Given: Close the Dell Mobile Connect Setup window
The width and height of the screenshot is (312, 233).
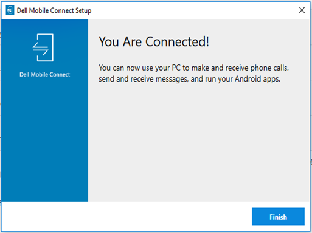Looking at the screenshot, I should (x=302, y=10).
